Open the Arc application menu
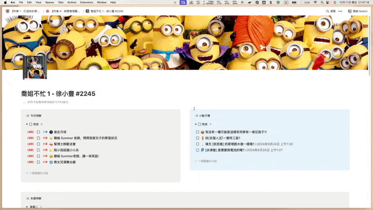This screenshot has height=210, width=373. click(13, 2)
